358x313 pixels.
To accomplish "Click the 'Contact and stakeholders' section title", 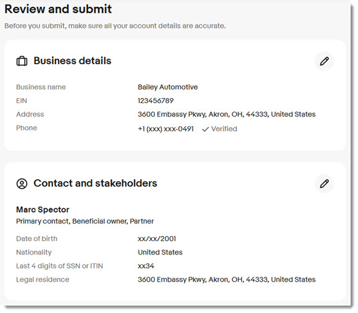I will (95, 183).
